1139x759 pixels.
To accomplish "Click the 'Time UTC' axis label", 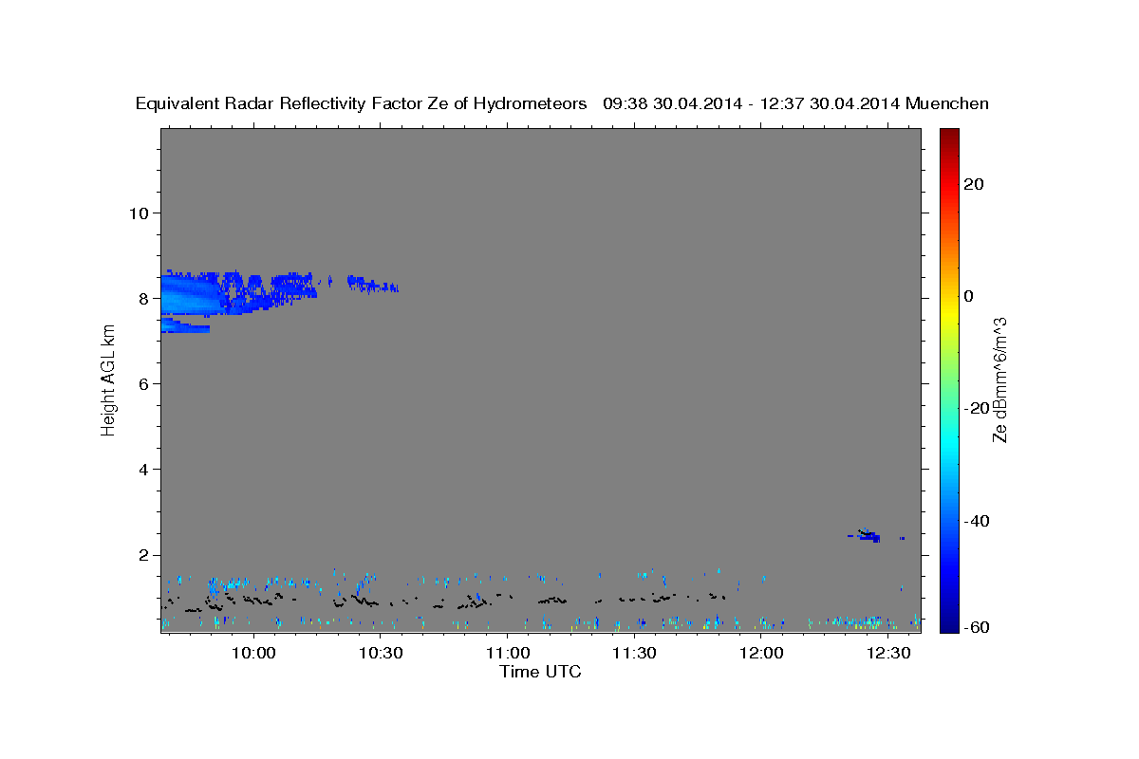I will (x=540, y=672).
